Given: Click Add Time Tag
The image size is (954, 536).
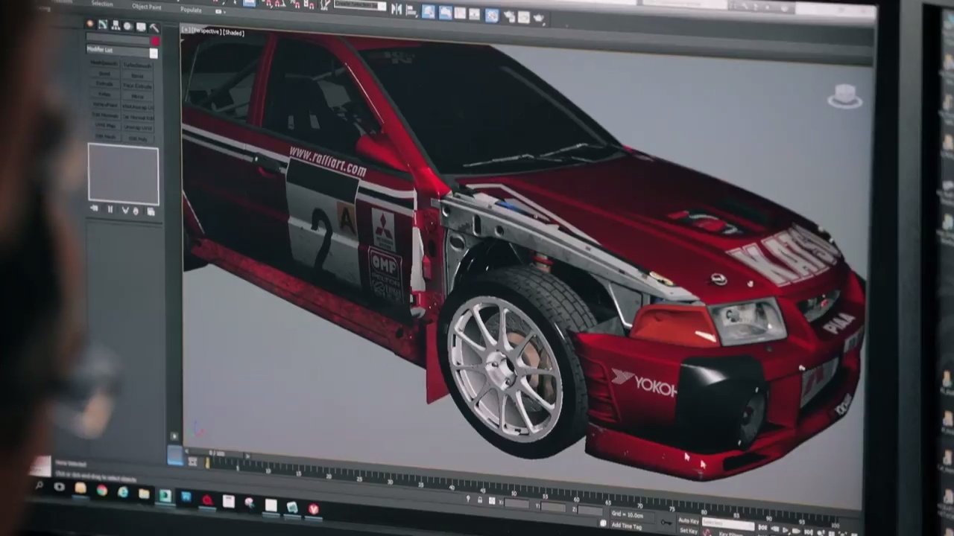Looking at the screenshot, I should pyautogui.click(x=627, y=526).
